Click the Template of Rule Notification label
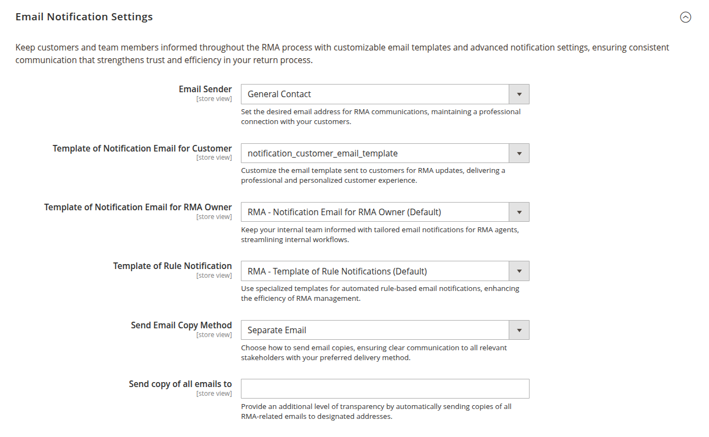This screenshot has width=709, height=437. [172, 265]
